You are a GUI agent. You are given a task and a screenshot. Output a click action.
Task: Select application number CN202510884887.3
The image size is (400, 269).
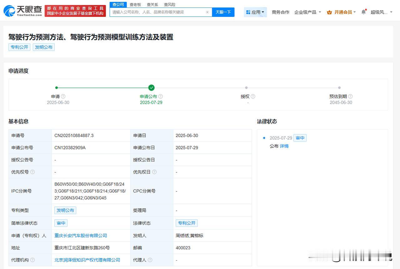74,136
